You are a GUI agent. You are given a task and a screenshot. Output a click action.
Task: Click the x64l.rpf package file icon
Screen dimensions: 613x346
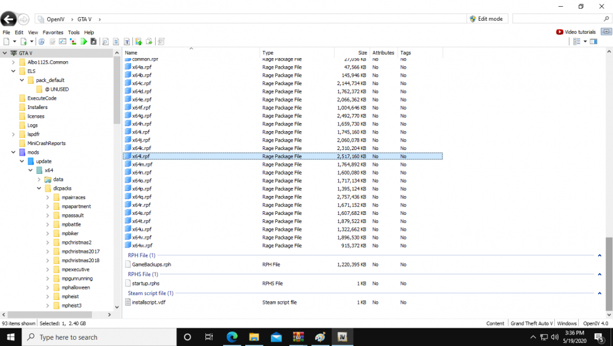(128, 156)
